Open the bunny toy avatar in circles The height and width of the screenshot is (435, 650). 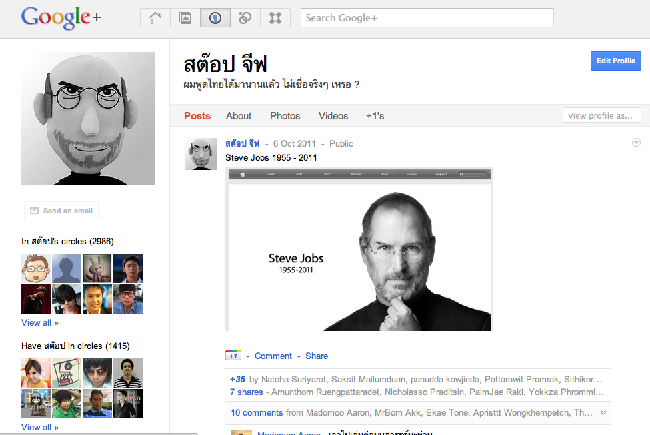point(97,268)
